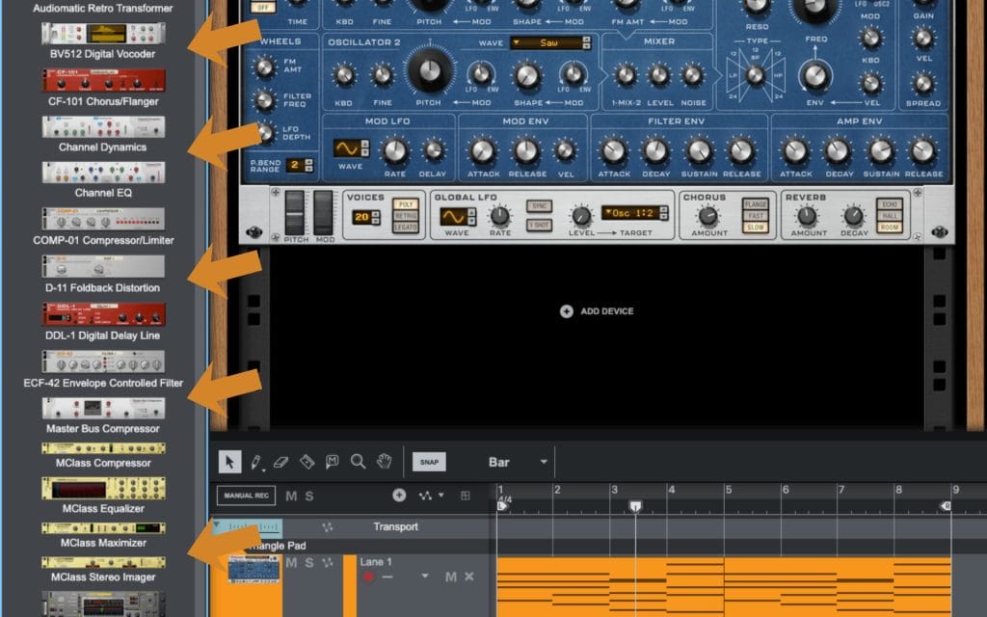Pick the Pencil tool
The width and height of the screenshot is (987, 617).
click(x=256, y=462)
